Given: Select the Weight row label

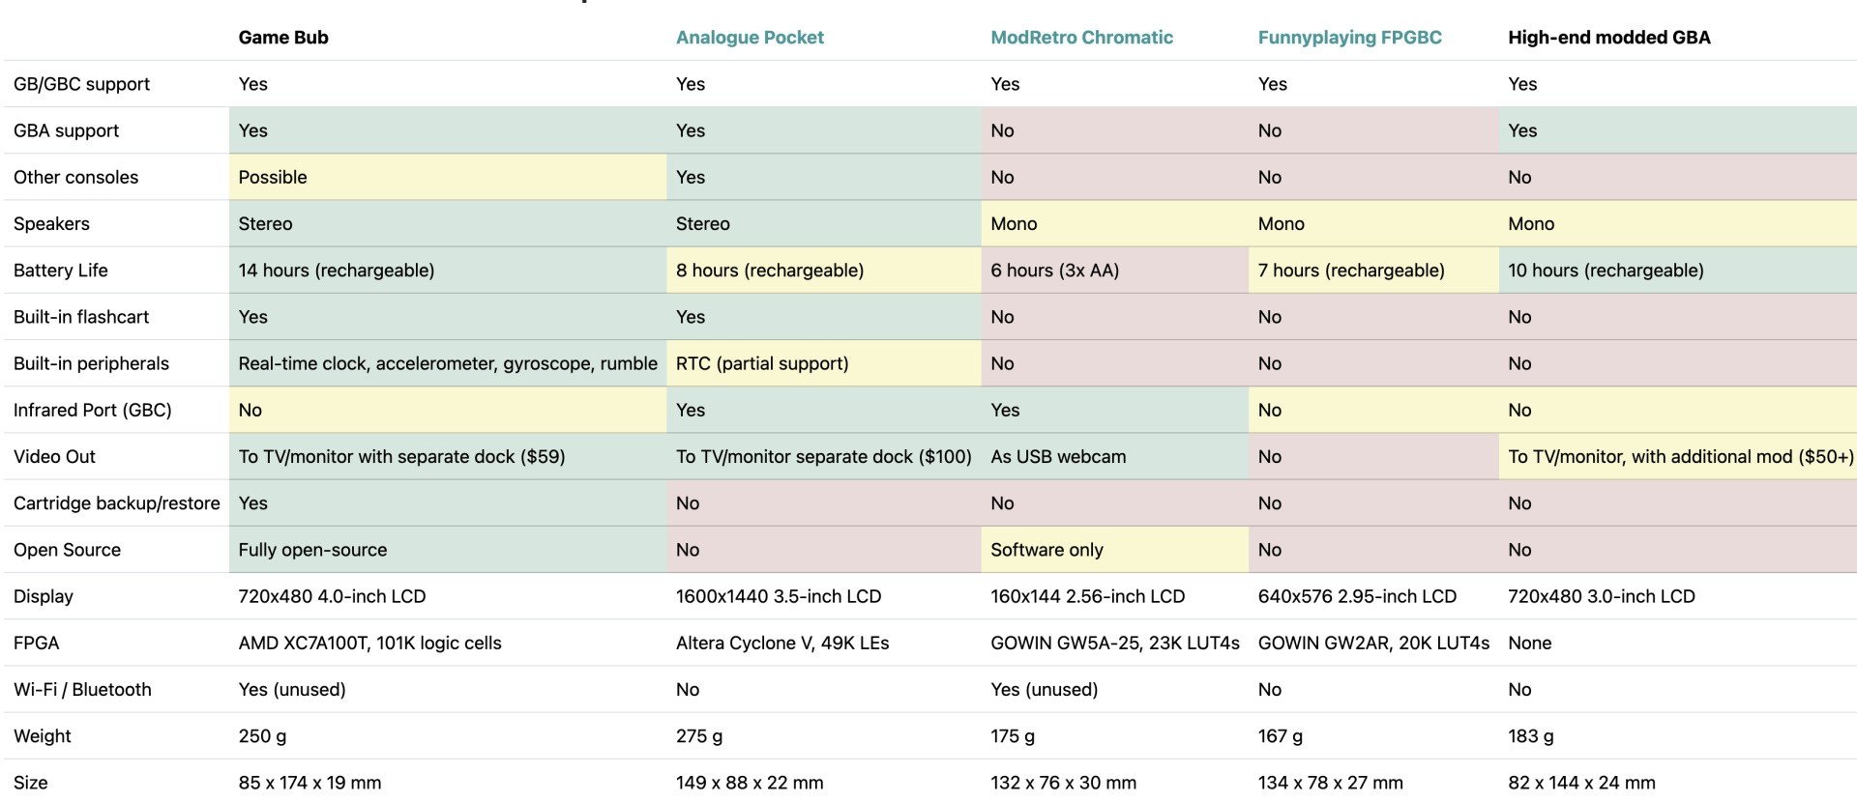Looking at the screenshot, I should [43, 735].
